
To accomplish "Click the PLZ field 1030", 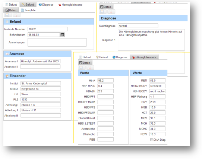I will click(x=41, y=100).
